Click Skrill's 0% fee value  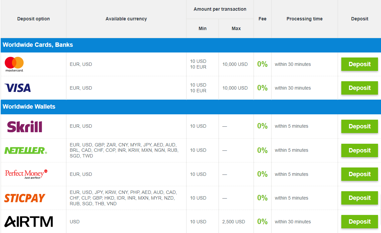point(263,126)
